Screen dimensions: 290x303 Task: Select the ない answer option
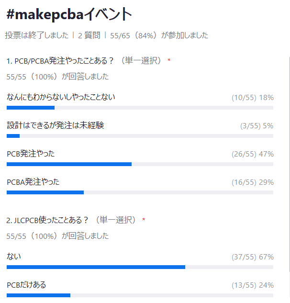point(14,257)
